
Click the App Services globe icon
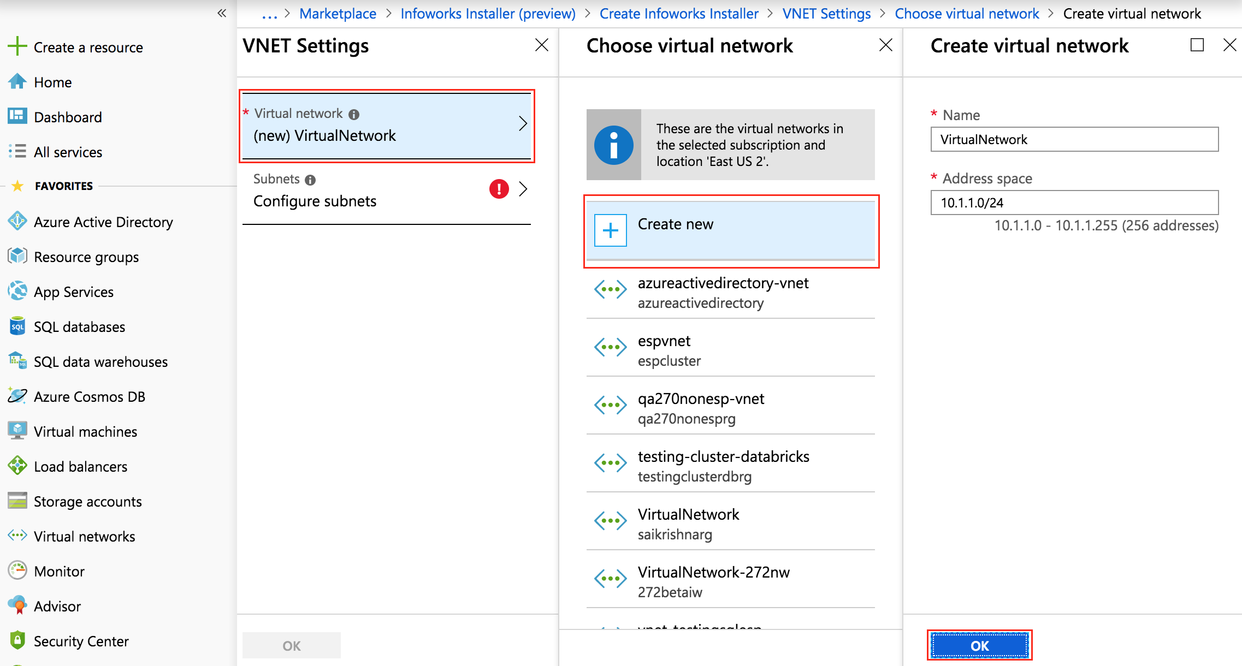coord(17,291)
